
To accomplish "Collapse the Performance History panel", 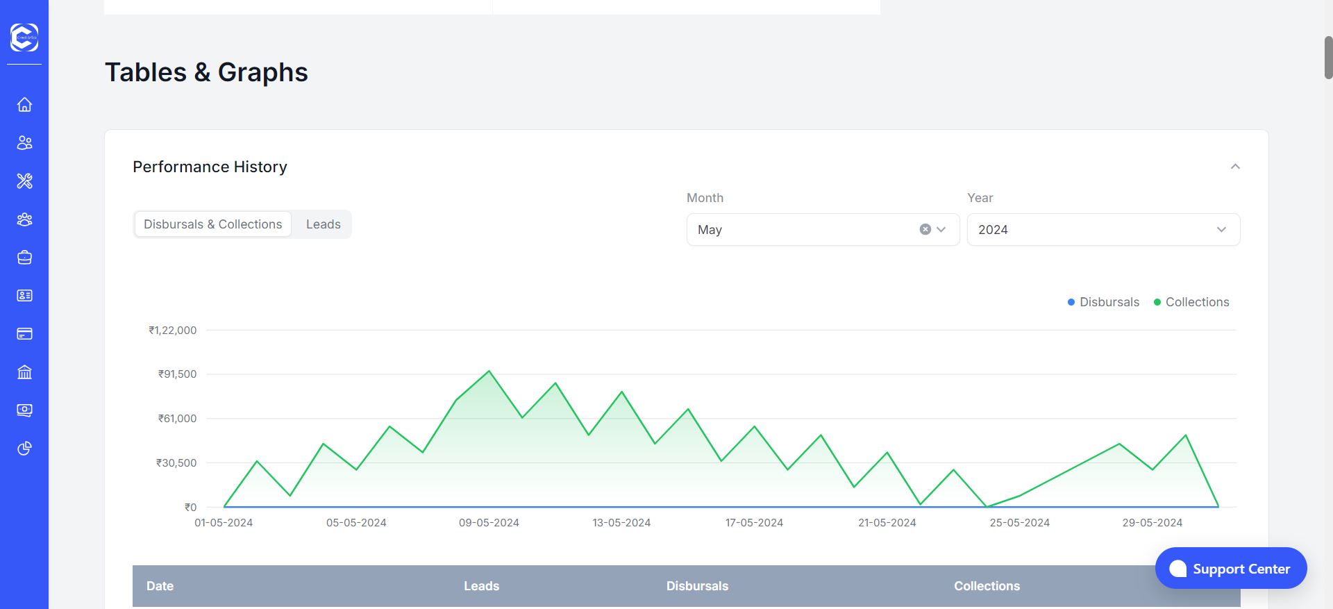I will [1235, 167].
